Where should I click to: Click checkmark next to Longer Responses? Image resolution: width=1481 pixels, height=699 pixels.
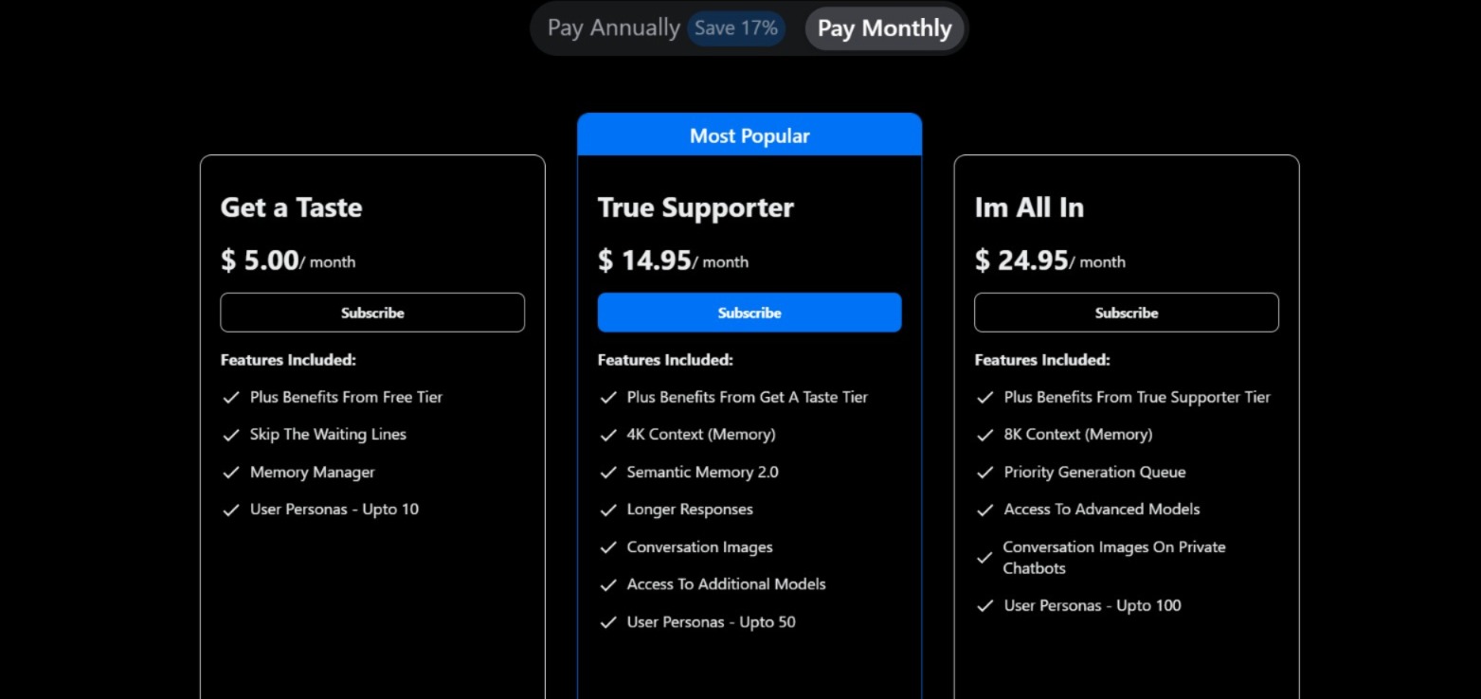click(x=607, y=510)
